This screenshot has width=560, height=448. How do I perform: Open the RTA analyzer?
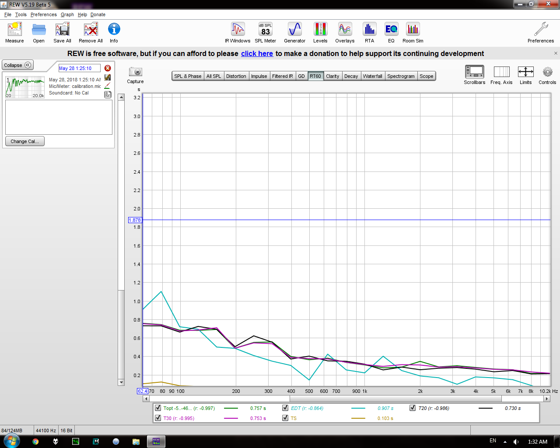click(370, 33)
